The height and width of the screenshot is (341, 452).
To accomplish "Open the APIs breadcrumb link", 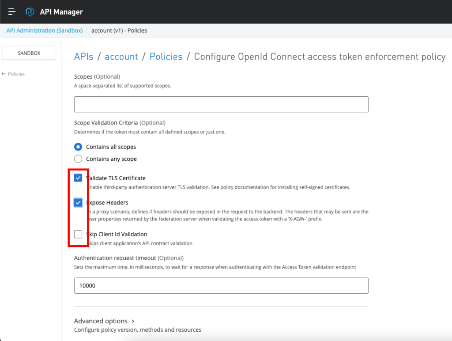I will click(84, 57).
